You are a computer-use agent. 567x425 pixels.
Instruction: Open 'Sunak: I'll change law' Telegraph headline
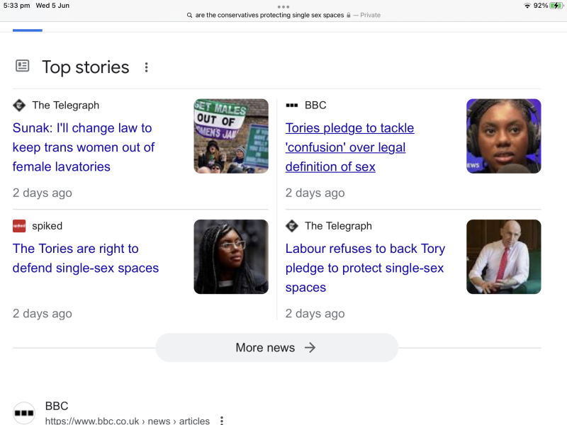[x=84, y=147]
